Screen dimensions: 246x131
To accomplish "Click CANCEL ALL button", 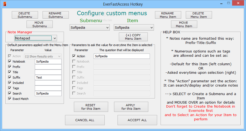I will point(85,120).
